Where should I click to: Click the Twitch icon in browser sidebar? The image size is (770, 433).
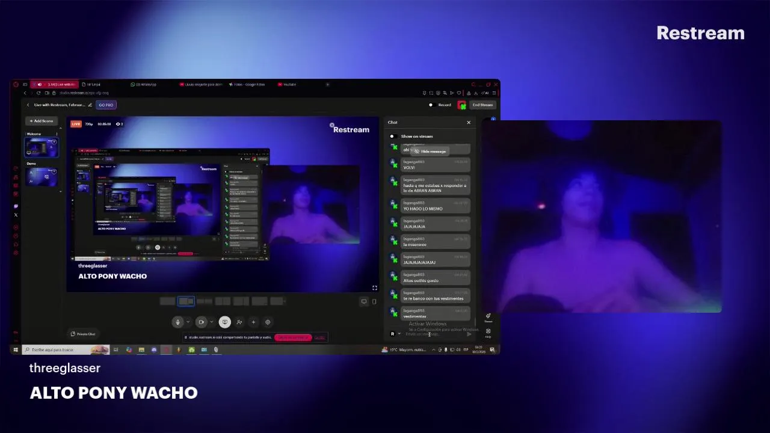tap(16, 206)
